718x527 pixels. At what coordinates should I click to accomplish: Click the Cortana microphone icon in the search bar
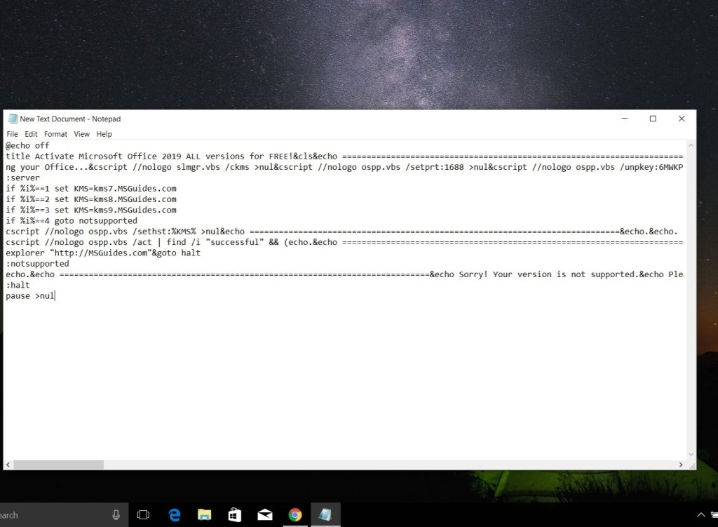pyautogui.click(x=115, y=514)
